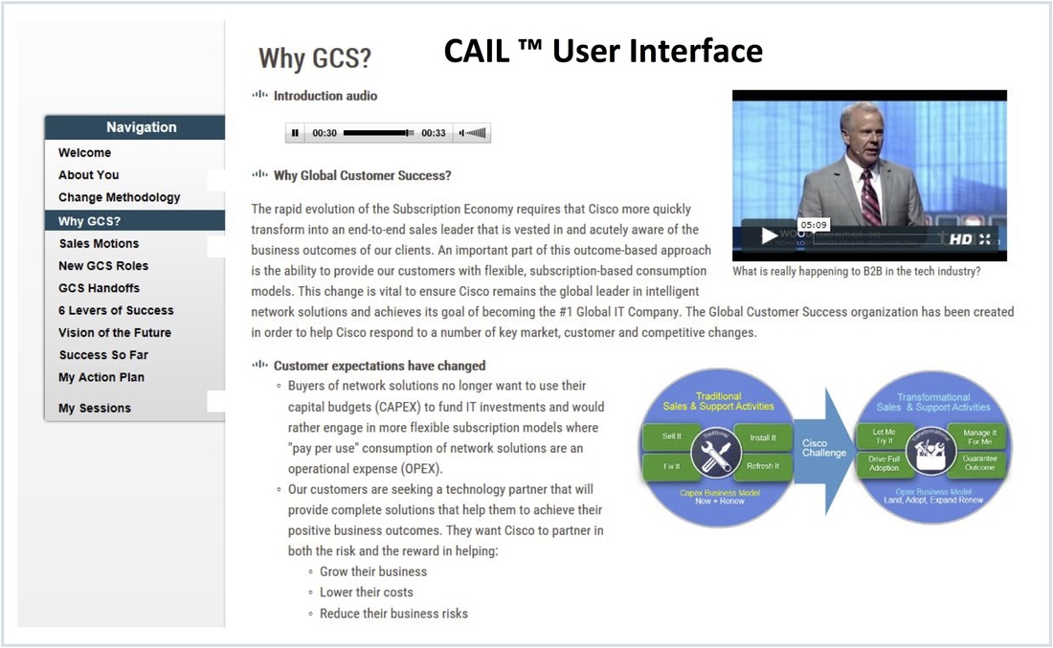The height and width of the screenshot is (648, 1053).
Task: Click sound icon beside Introduction audio
Action: point(259,95)
